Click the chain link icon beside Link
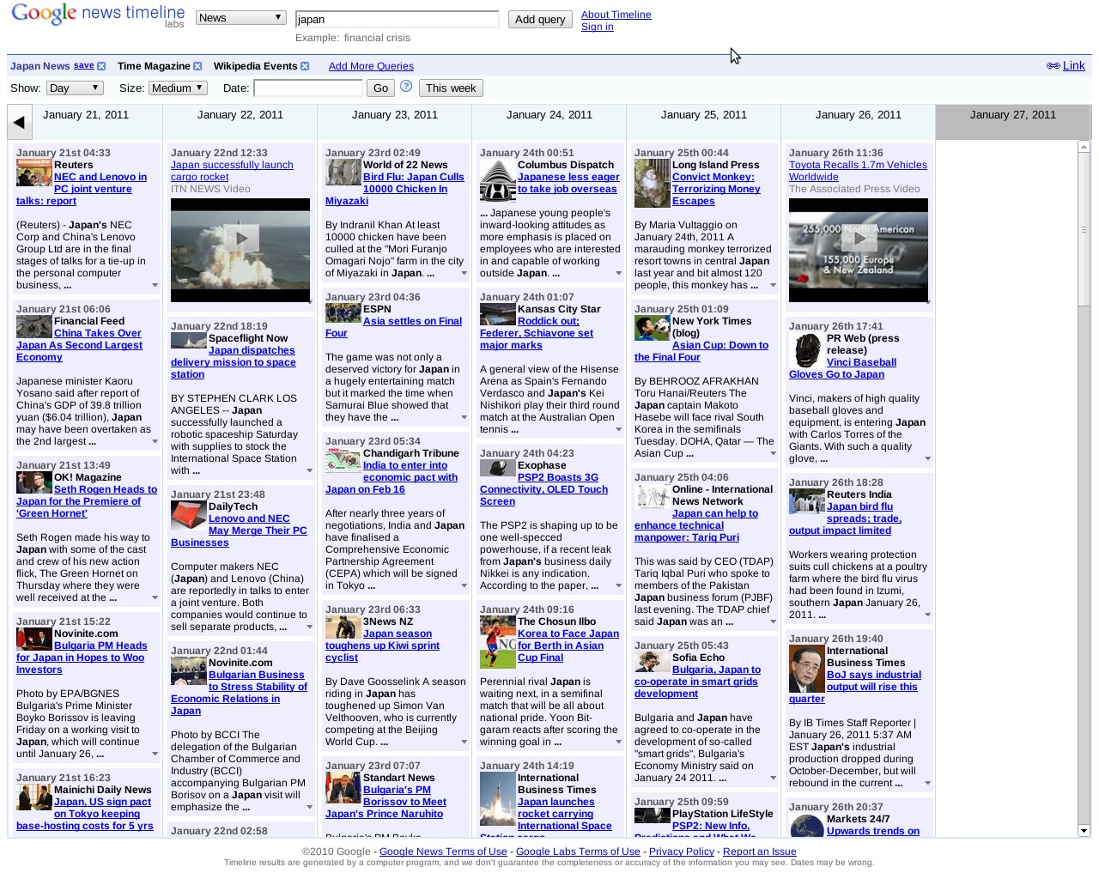Screen dimensions: 1099x879 click(x=1053, y=66)
